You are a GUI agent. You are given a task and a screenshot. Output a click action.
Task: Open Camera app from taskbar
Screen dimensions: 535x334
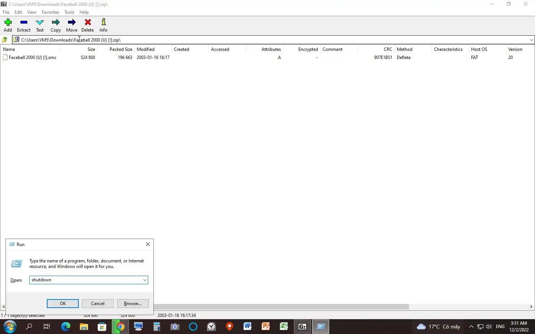coord(175,327)
